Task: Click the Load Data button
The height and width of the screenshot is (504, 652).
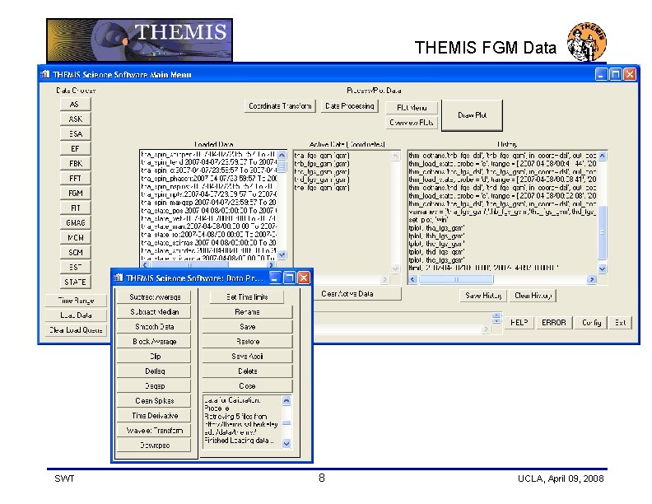Action: click(76, 315)
